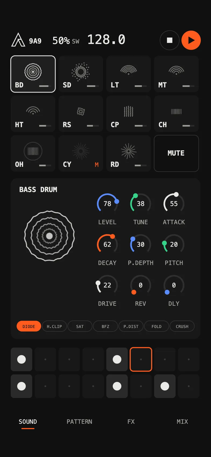Toggle step 9 in the sequencer bottom row
This screenshot has width=211, height=457.
[21, 386]
